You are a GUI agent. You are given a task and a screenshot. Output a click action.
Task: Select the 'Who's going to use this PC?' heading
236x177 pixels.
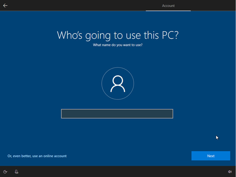pyautogui.click(x=118, y=35)
